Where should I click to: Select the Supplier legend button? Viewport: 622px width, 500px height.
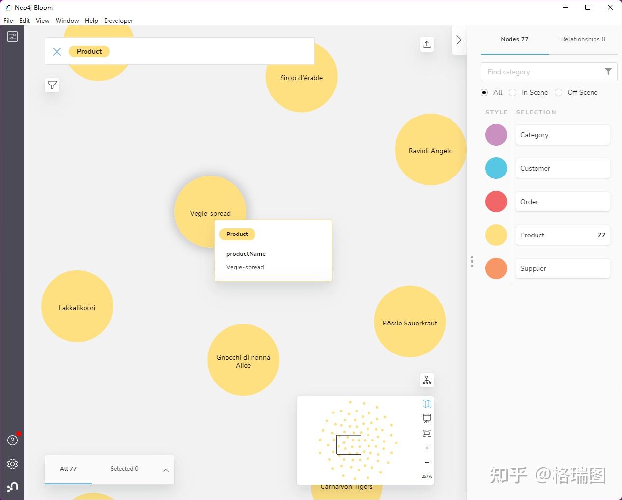tap(563, 268)
